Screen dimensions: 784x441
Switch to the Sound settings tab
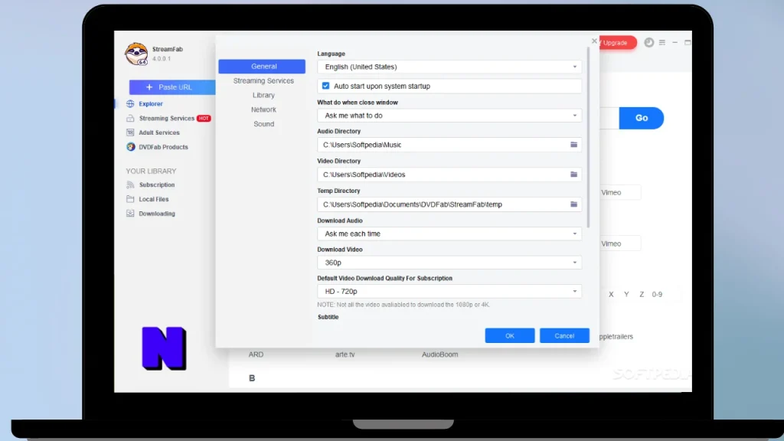click(263, 124)
